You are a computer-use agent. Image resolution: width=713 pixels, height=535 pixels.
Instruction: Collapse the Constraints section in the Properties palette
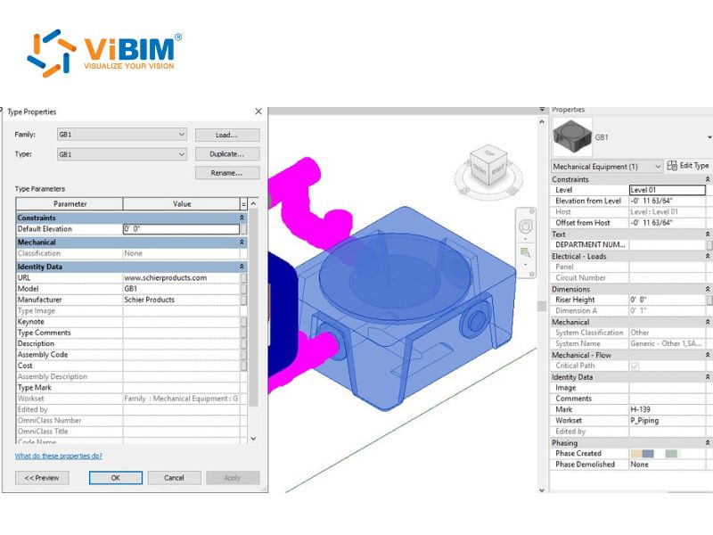pyautogui.click(x=707, y=179)
